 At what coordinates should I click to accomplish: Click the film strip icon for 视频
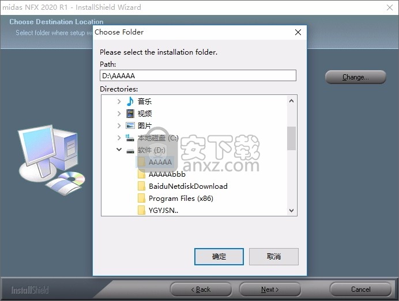tap(130, 113)
